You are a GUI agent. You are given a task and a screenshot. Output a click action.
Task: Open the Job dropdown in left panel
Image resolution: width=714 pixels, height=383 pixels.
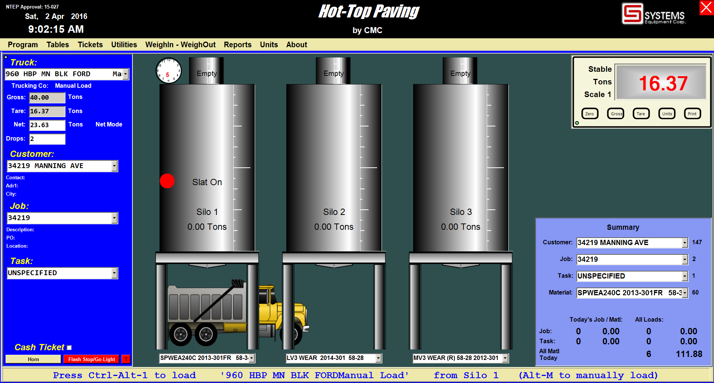click(115, 218)
